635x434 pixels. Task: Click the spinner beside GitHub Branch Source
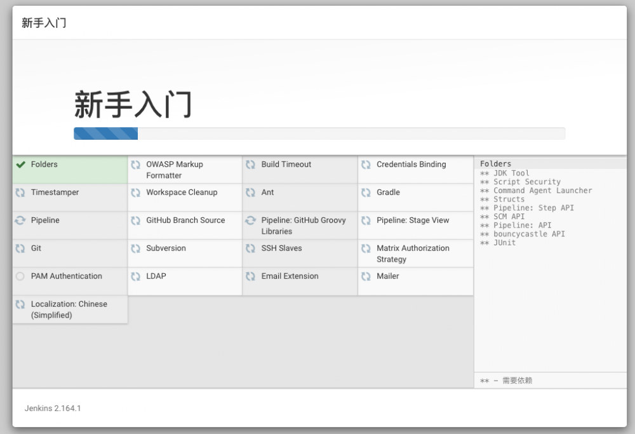(x=135, y=220)
